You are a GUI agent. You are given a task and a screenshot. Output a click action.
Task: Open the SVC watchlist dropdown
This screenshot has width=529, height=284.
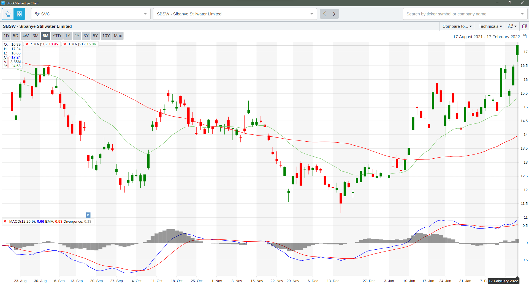click(91, 14)
